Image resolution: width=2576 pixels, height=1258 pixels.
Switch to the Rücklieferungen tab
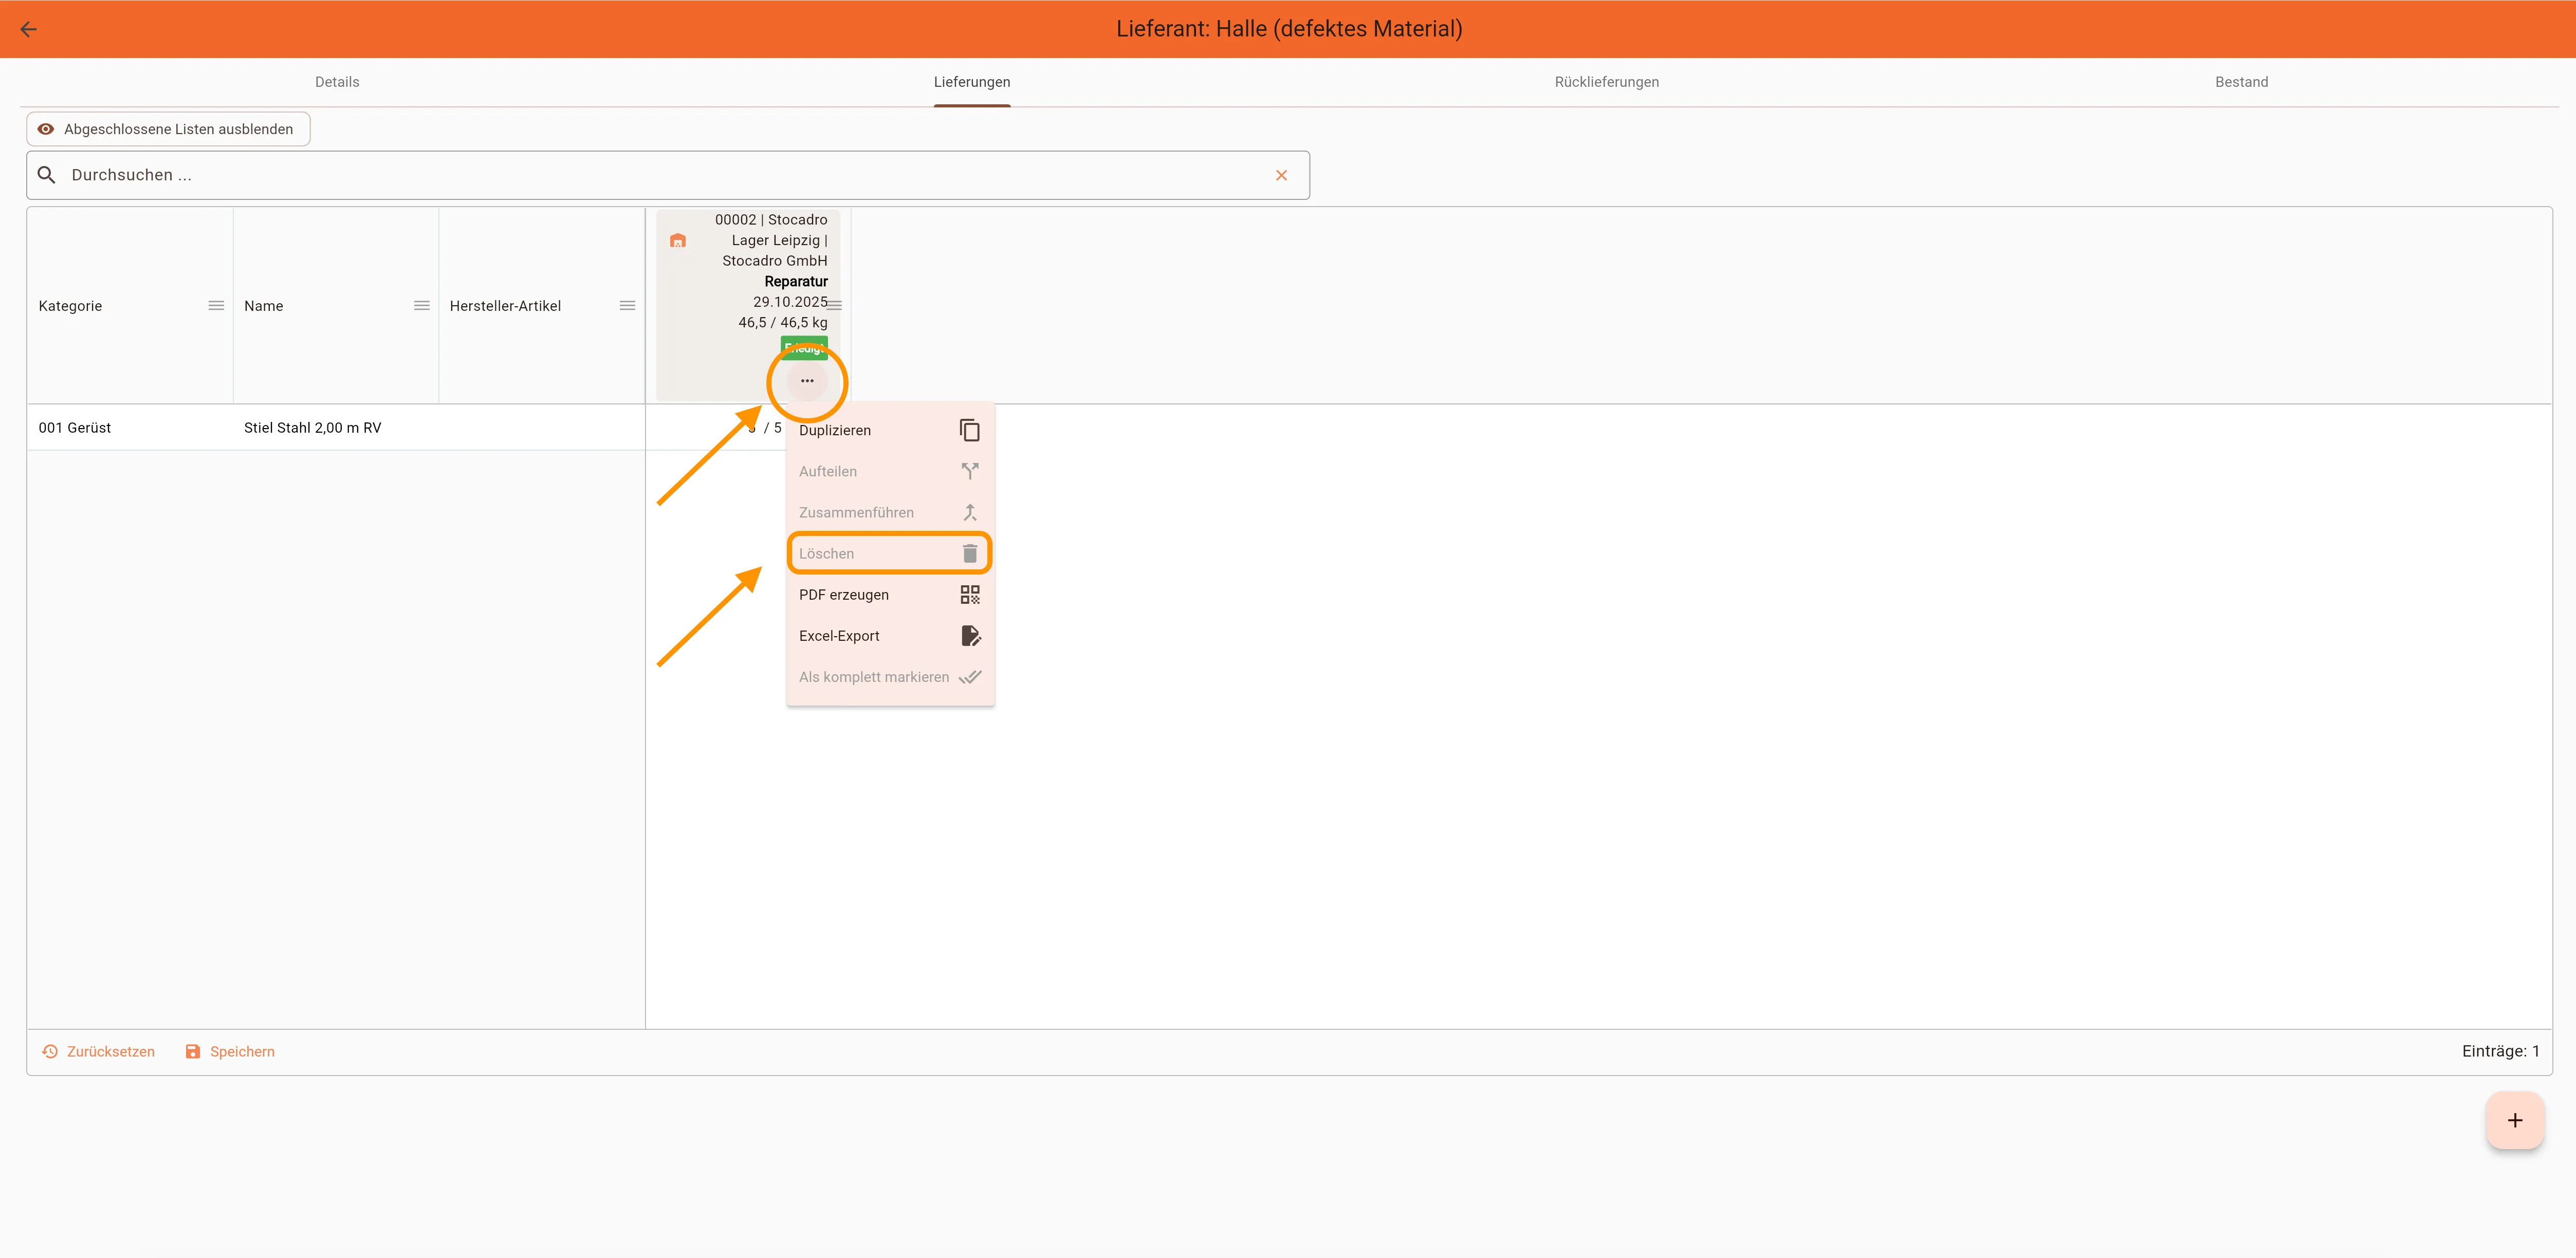tap(1606, 82)
